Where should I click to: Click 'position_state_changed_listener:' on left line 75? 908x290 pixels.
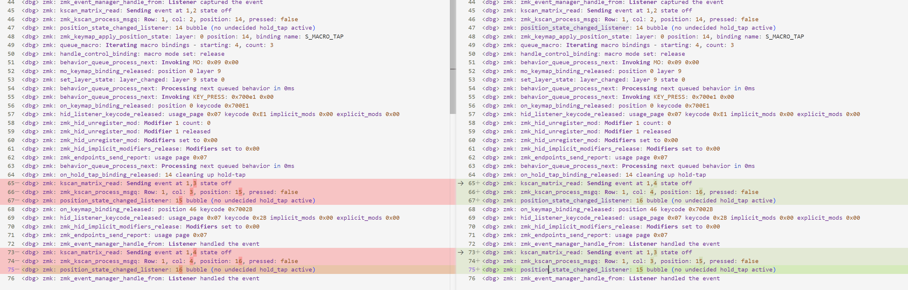coord(116,270)
